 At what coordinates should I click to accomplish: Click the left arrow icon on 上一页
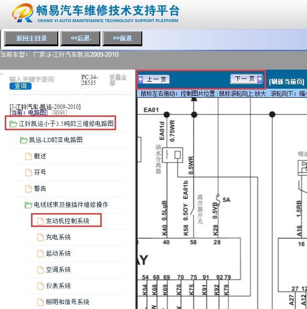pyautogui.click(x=140, y=80)
